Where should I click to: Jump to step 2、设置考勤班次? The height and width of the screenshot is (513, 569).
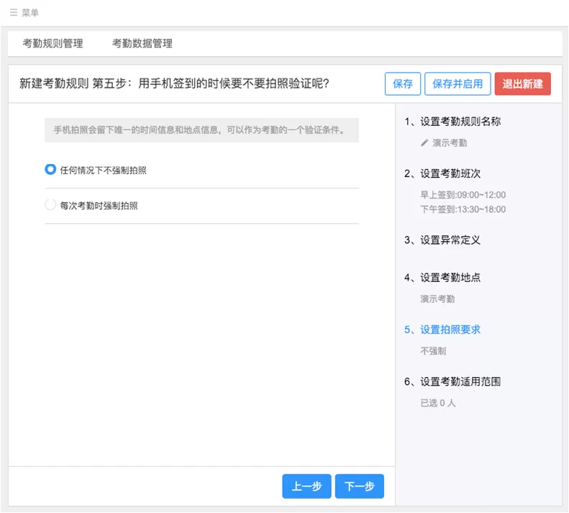(442, 173)
